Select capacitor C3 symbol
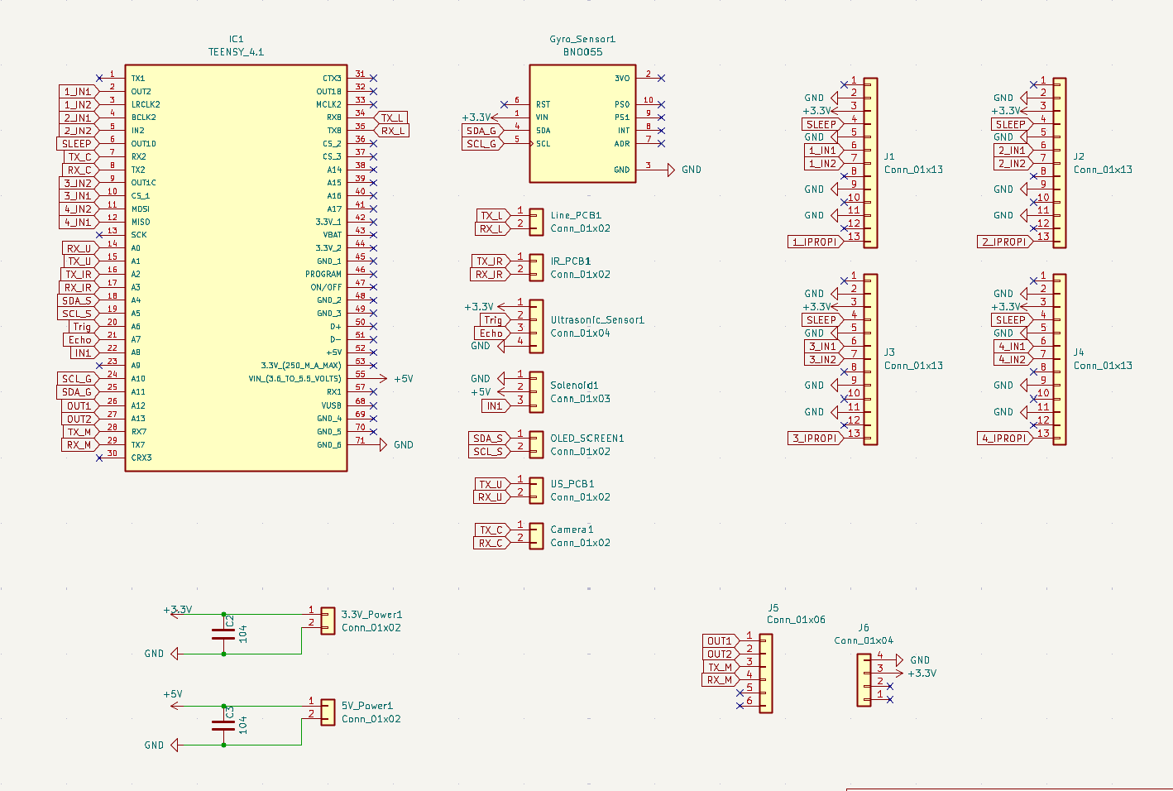The height and width of the screenshot is (791, 1173). tap(223, 726)
